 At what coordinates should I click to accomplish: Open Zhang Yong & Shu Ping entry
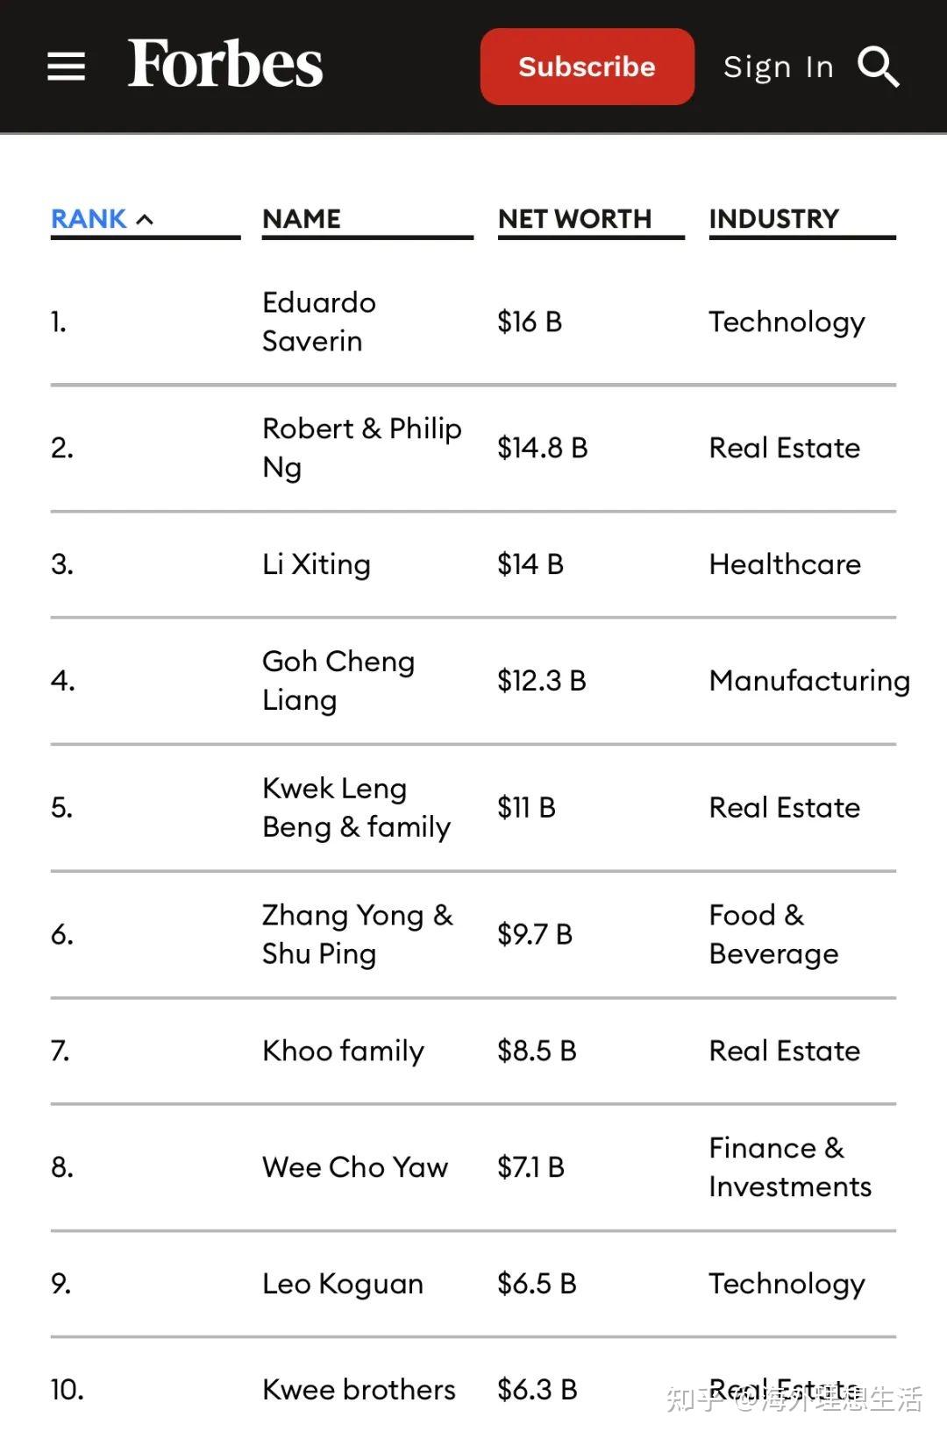pos(357,934)
